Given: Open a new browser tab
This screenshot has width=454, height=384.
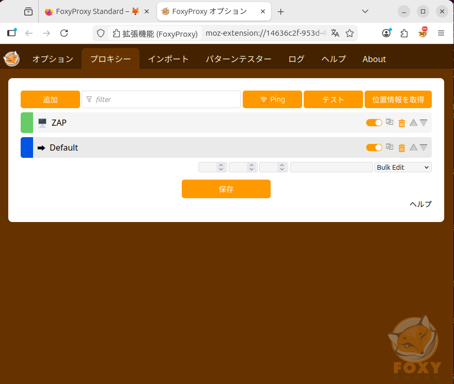Looking at the screenshot, I should (x=280, y=11).
